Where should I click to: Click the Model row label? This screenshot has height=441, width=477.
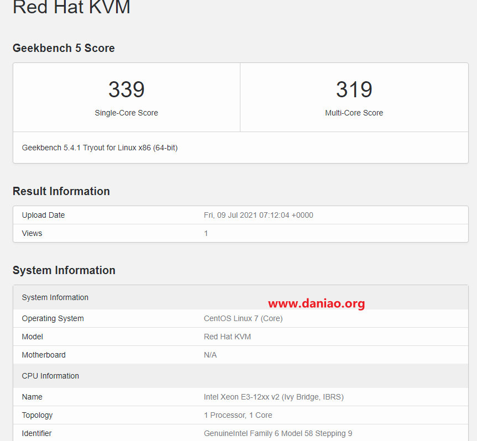click(x=32, y=337)
